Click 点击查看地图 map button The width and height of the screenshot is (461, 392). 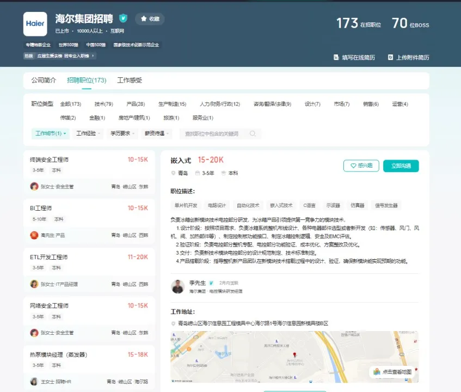click(x=392, y=372)
